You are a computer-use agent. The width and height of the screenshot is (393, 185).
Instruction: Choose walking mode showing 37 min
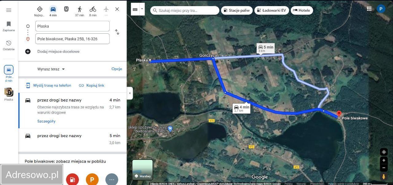(x=80, y=11)
